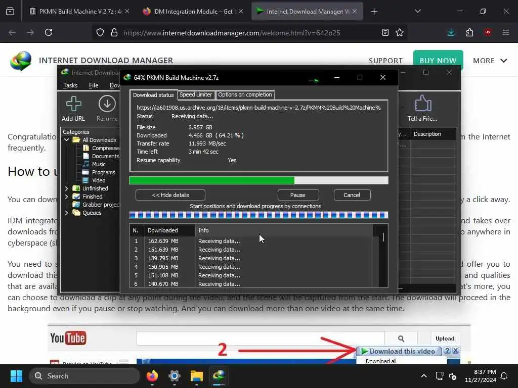Click the padlock site information icon

(x=114, y=33)
